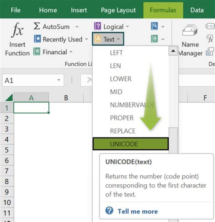Expand the Logical dropdown arrow
215x222 pixels.
pos(128,26)
